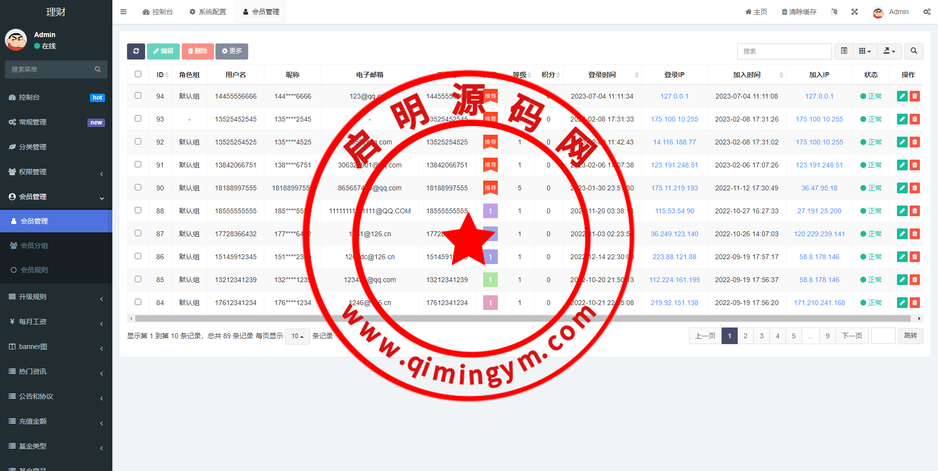Click login IP link 175.11.219.193
The image size is (938, 471).
point(674,188)
